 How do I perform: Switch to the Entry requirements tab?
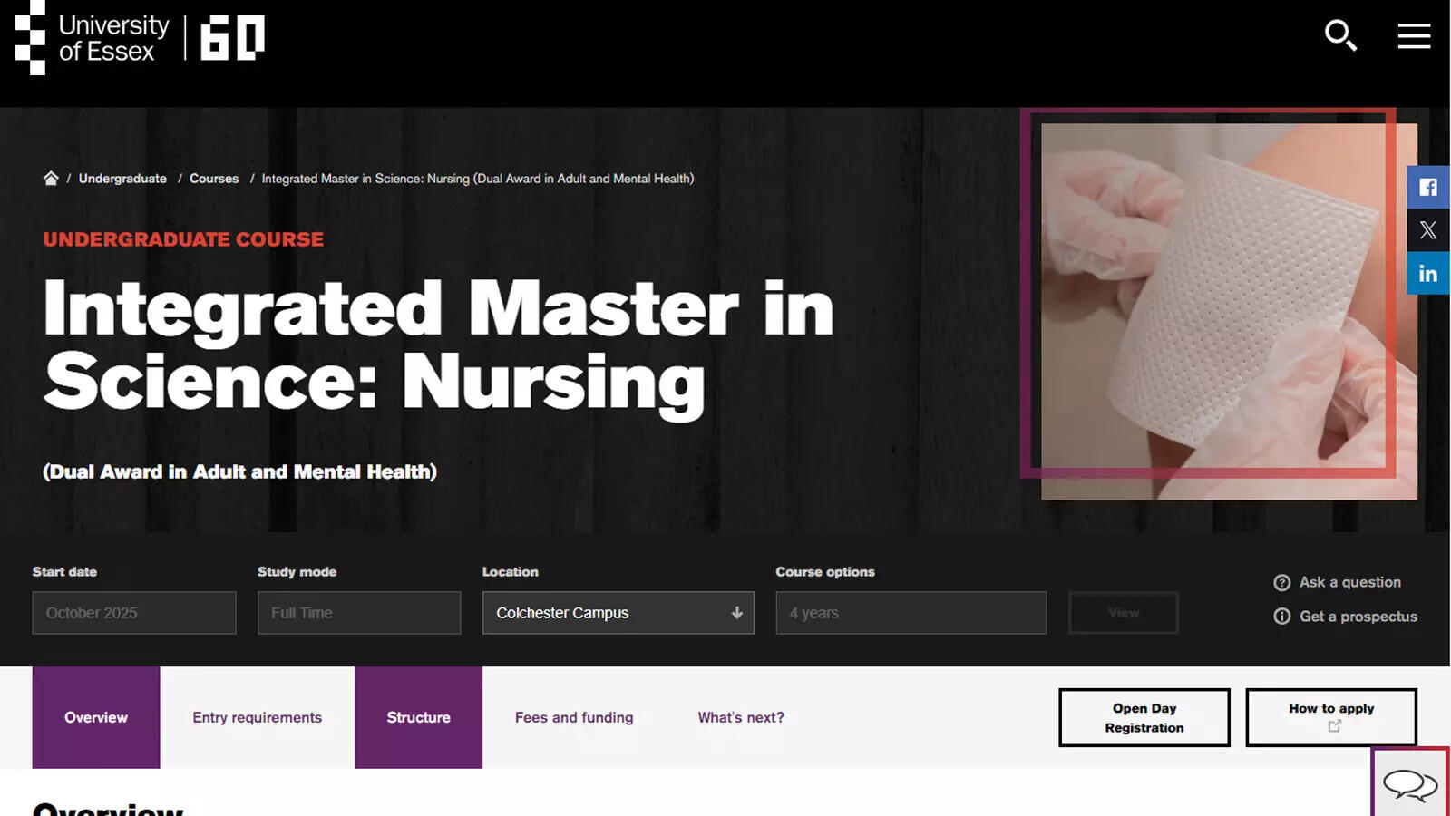257,717
